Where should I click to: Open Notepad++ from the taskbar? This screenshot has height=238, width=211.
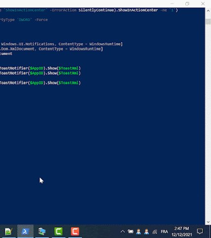[8, 231]
